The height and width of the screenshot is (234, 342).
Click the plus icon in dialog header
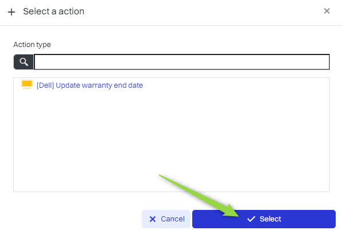(x=11, y=12)
